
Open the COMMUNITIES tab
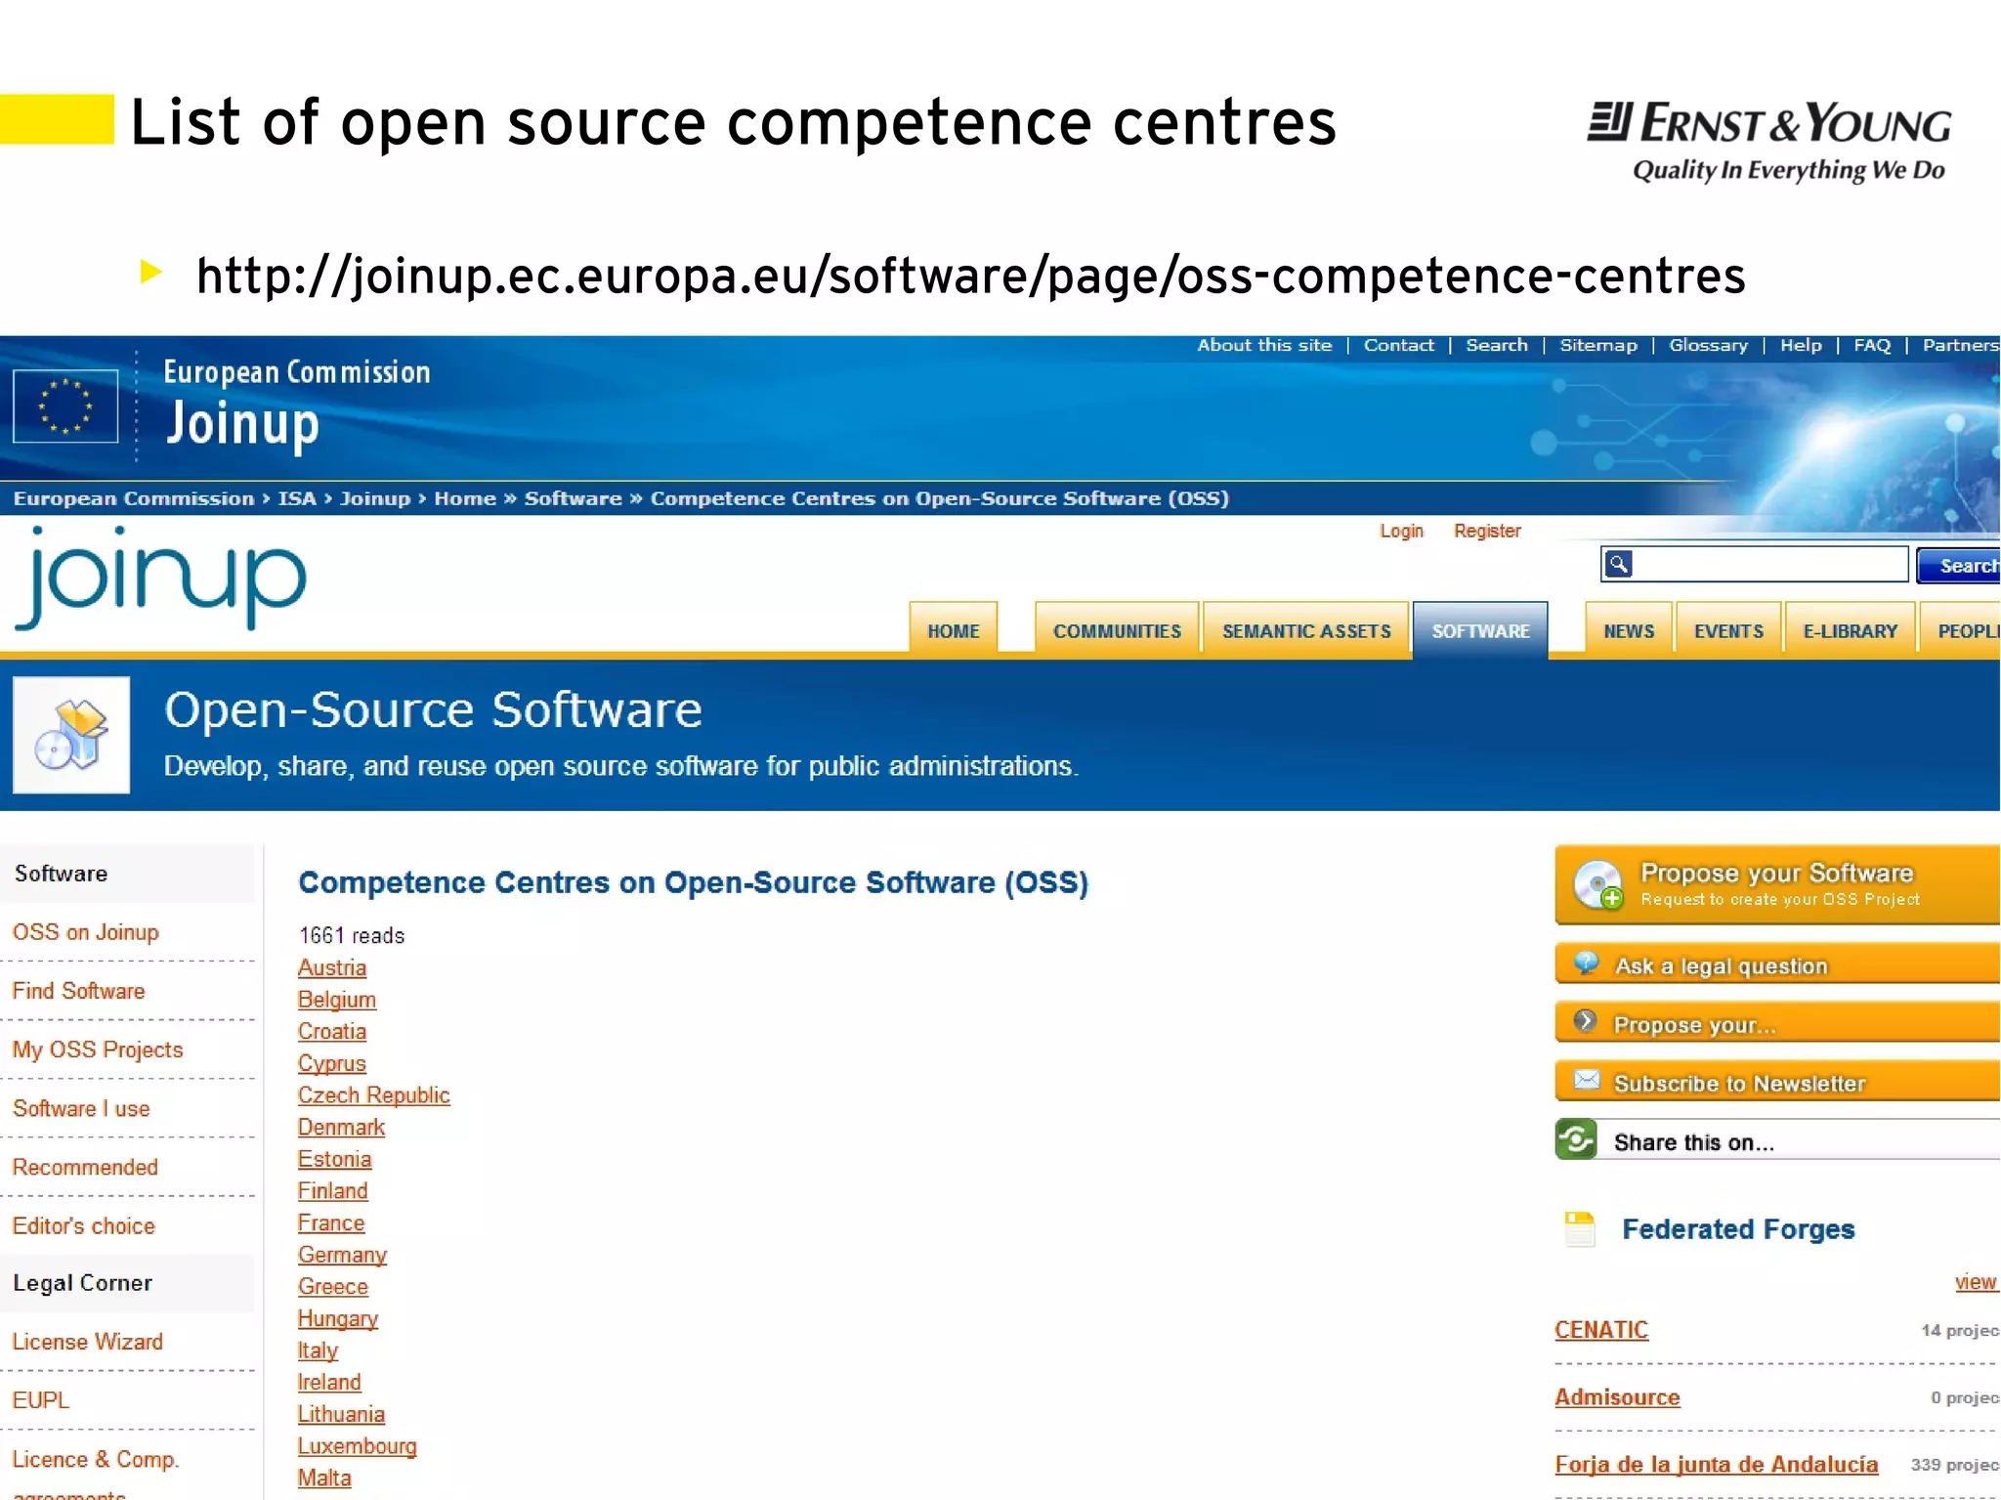[x=1117, y=630]
